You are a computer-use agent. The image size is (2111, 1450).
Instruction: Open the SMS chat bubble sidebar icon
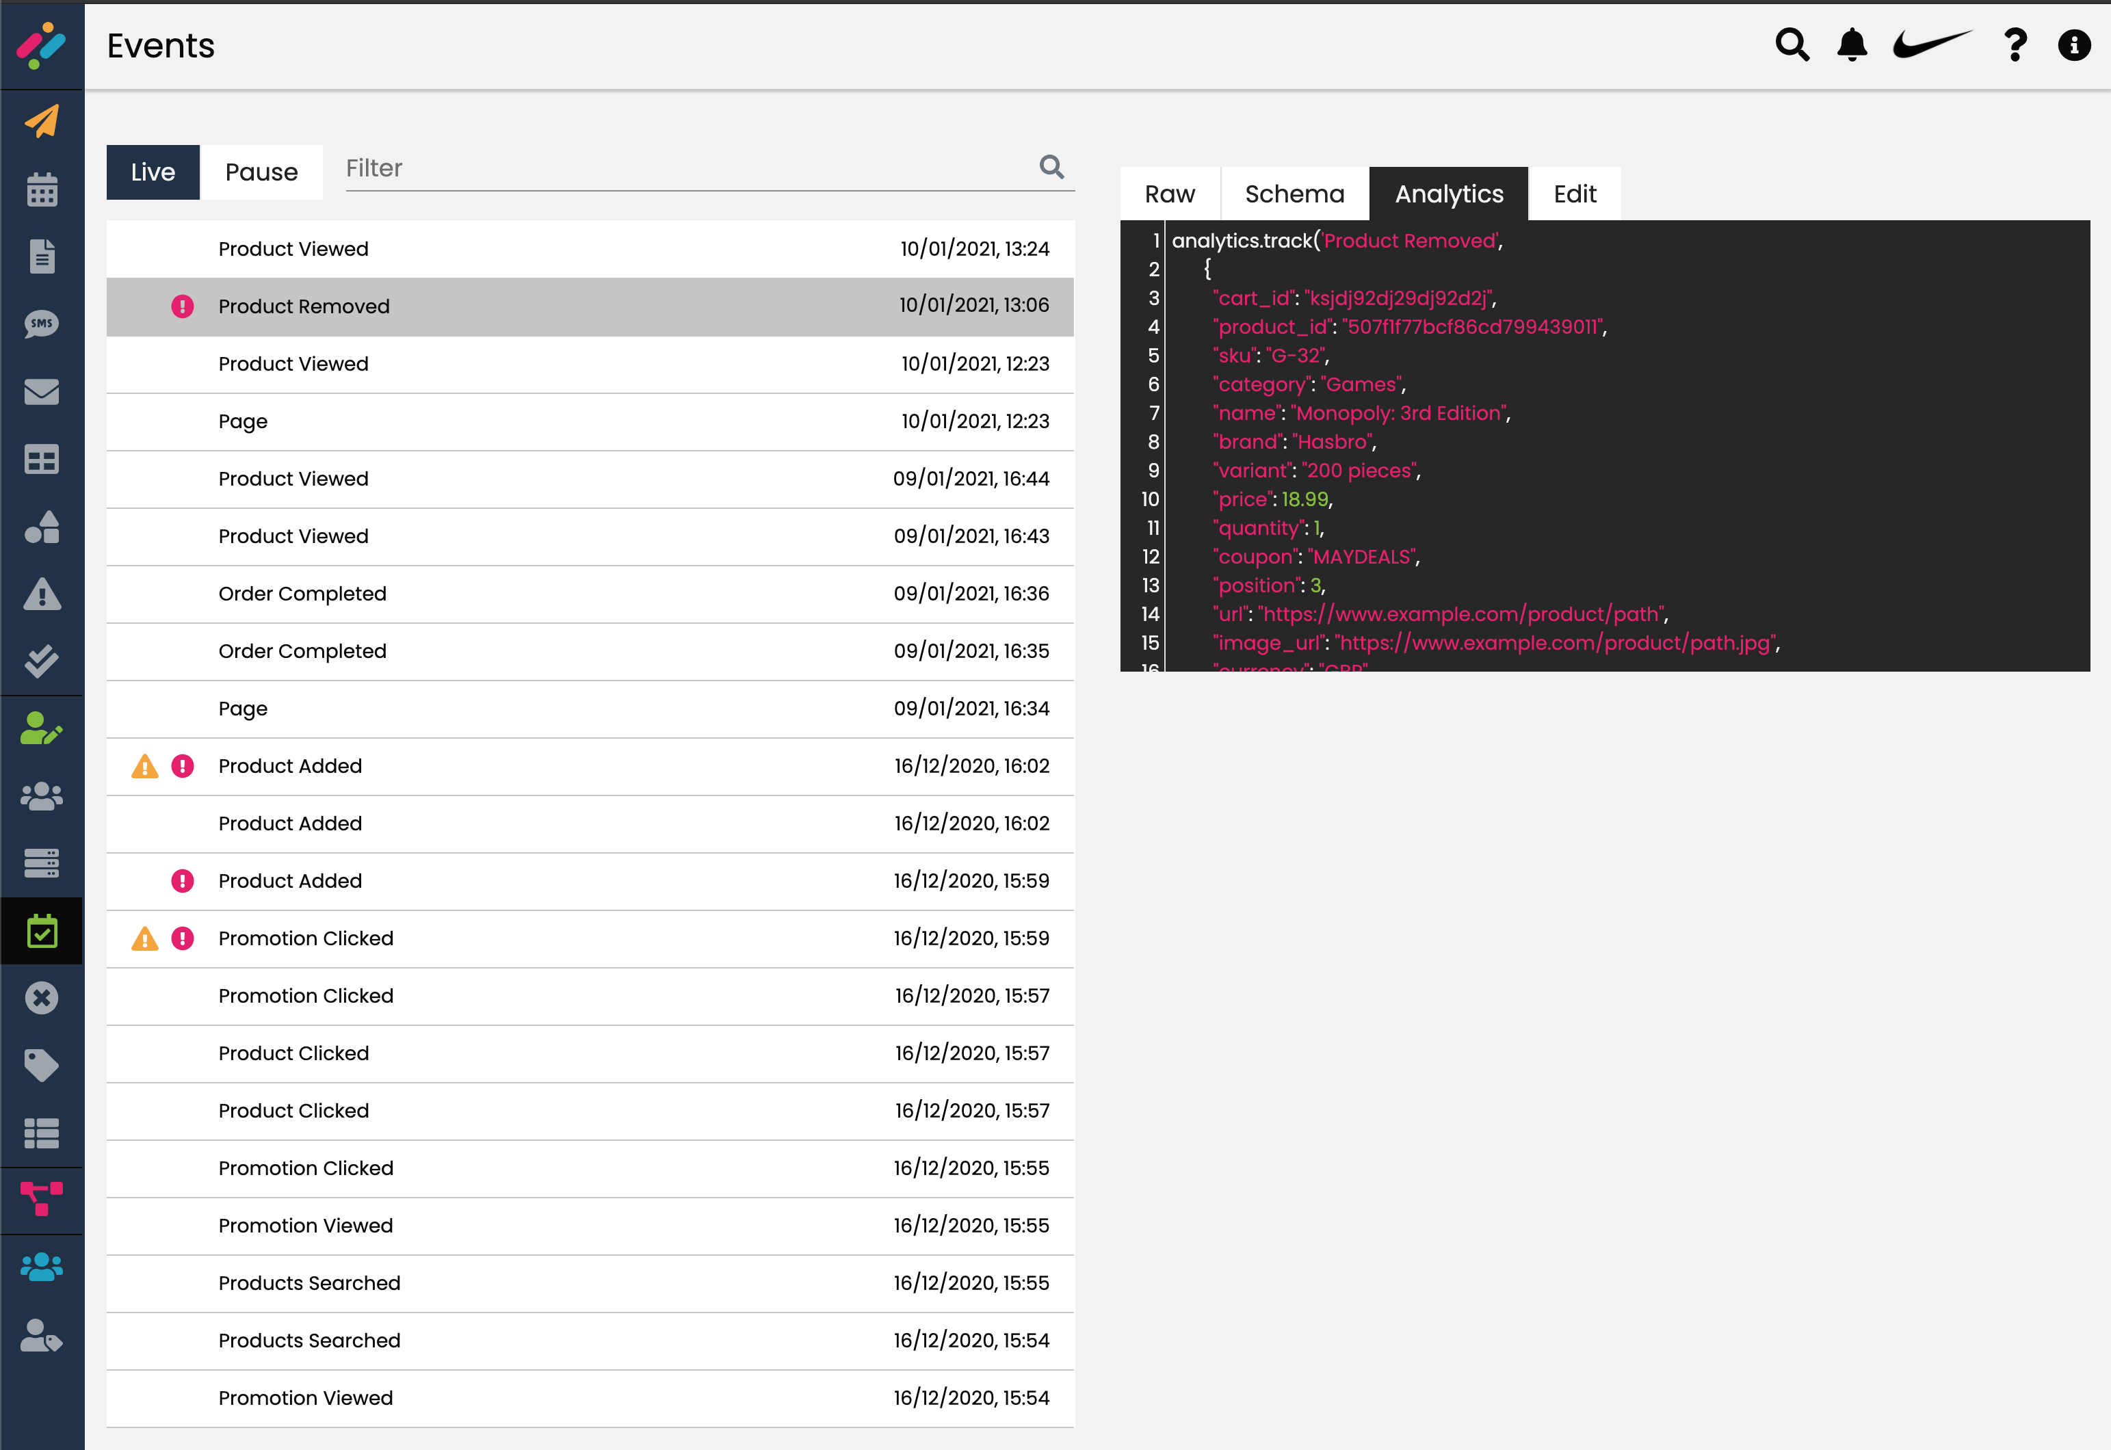tap(42, 324)
